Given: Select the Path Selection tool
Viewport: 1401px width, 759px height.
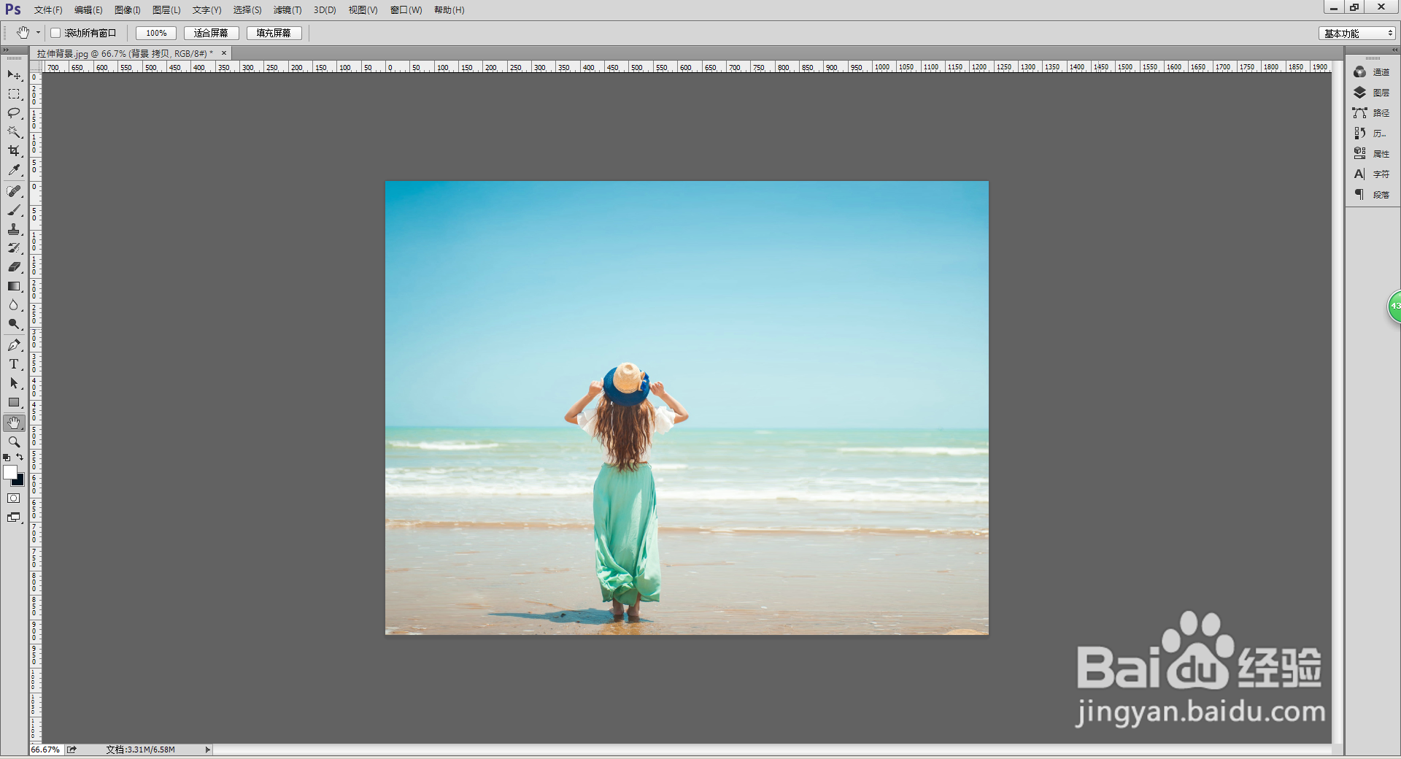Looking at the screenshot, I should pyautogui.click(x=14, y=383).
